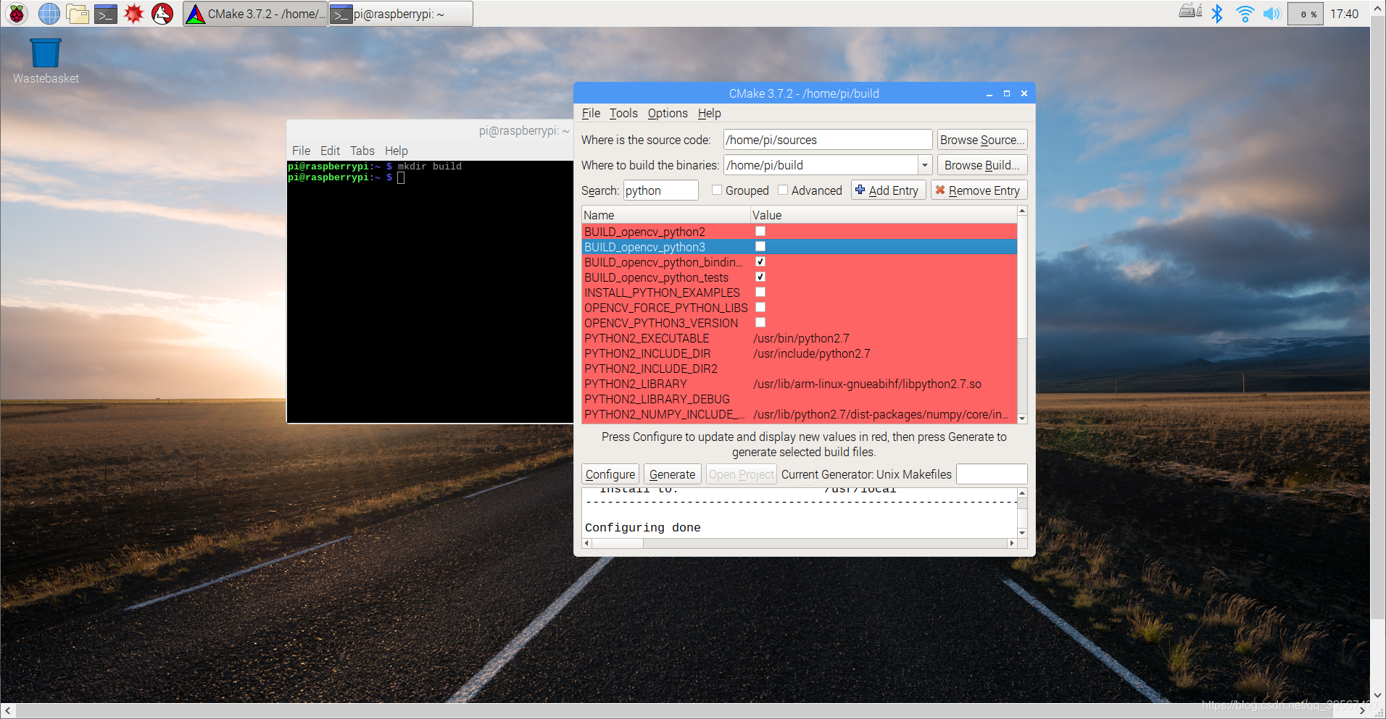1386x719 pixels.
Task: Open CMake Options menu
Action: [x=668, y=113]
